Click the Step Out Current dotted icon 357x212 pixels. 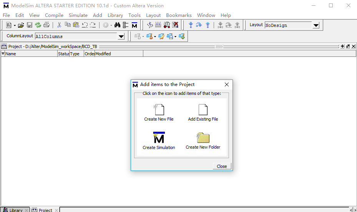237,25
